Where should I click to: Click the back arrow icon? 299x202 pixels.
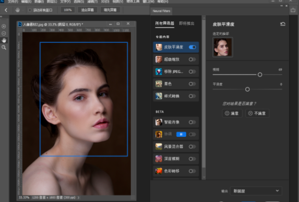pyautogui.click(x=6, y=10)
